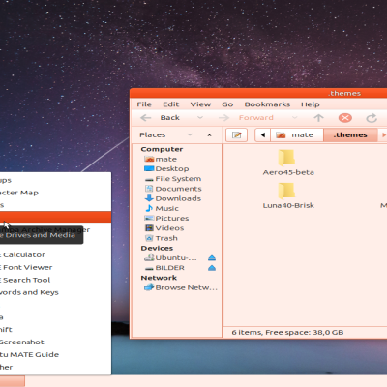The width and height of the screenshot is (387, 387).
Task: Close the Places side pane
Action: (x=209, y=135)
